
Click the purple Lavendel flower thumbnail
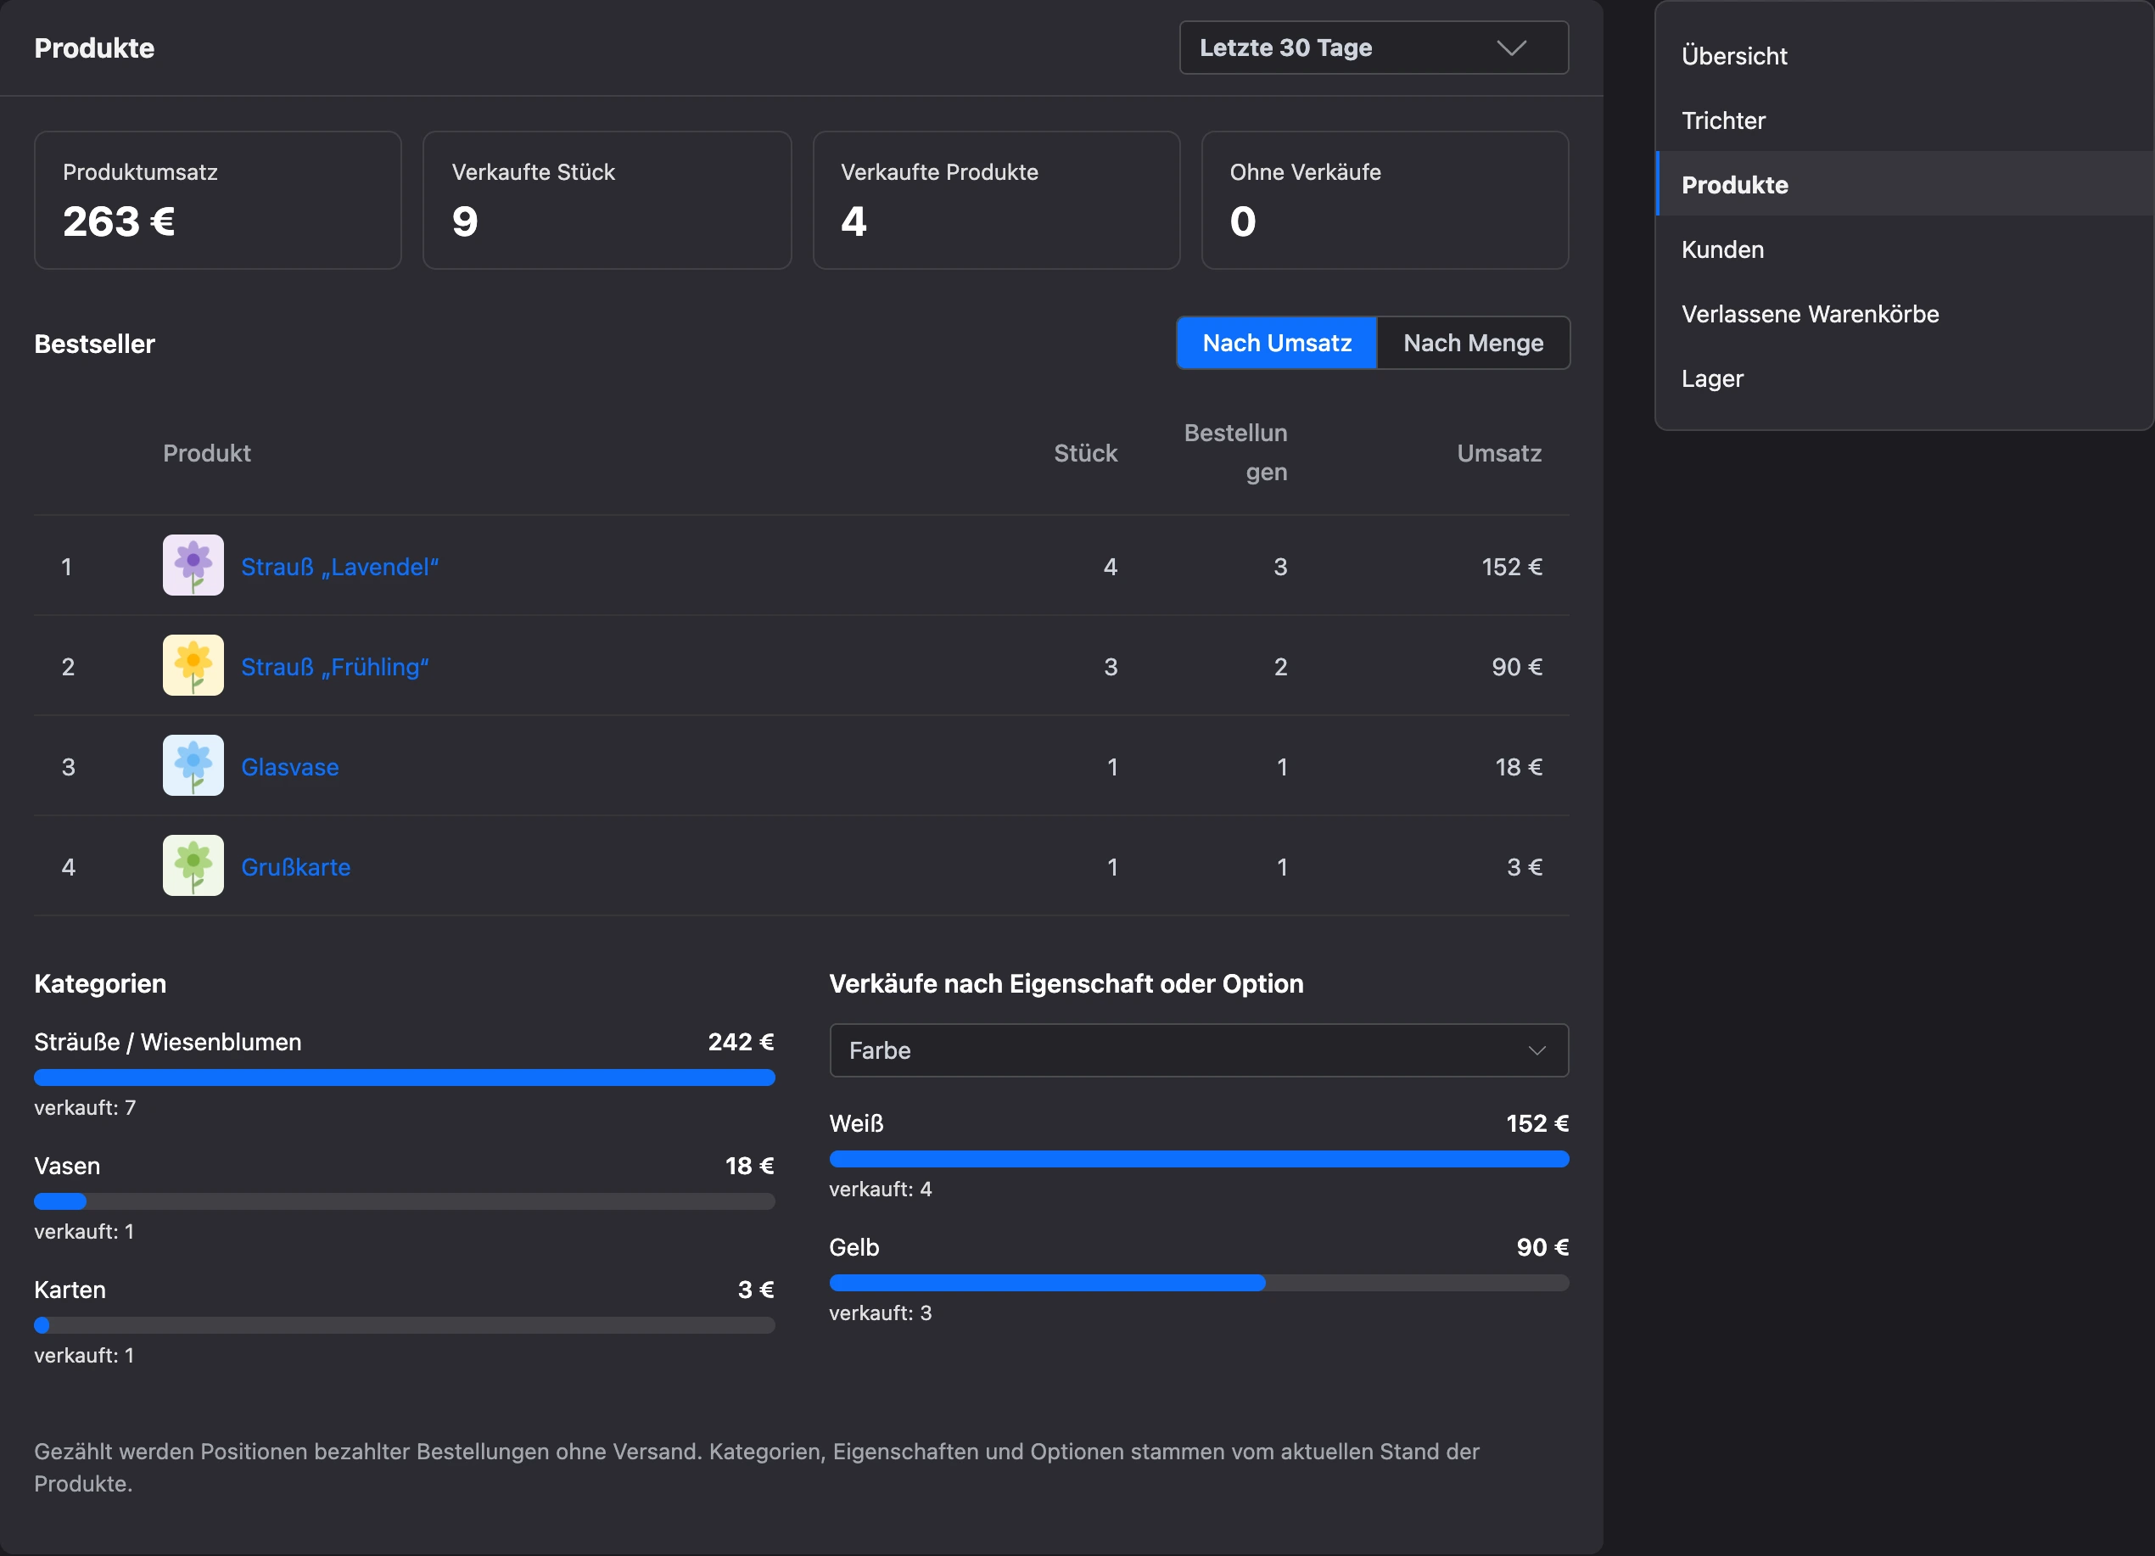click(193, 565)
